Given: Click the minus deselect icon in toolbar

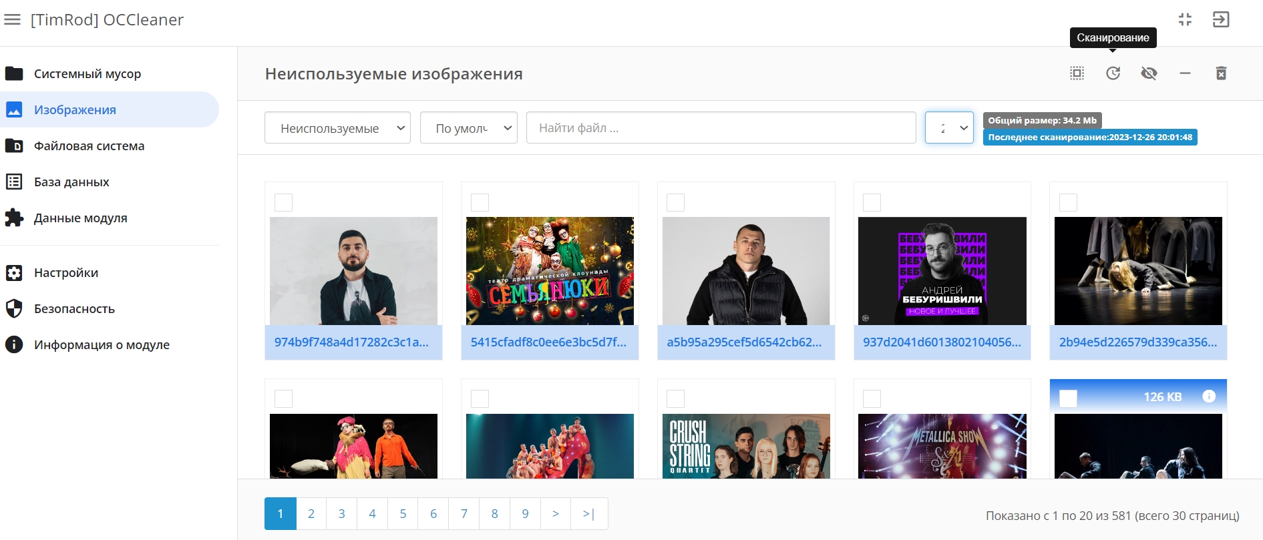Looking at the screenshot, I should (x=1185, y=73).
